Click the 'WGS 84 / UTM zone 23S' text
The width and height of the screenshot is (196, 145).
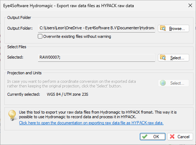67,94
